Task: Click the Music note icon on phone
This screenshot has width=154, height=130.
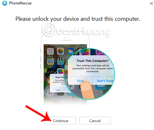Action: pyautogui.click(x=50, y=92)
